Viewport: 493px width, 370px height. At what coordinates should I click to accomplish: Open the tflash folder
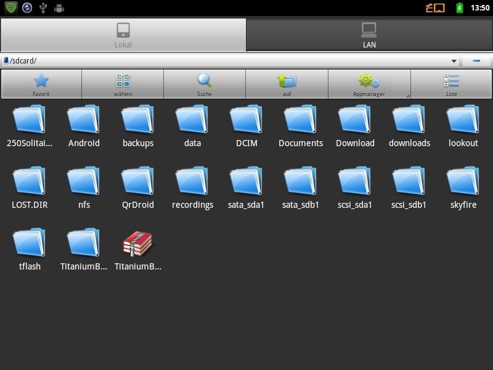pyautogui.click(x=30, y=250)
